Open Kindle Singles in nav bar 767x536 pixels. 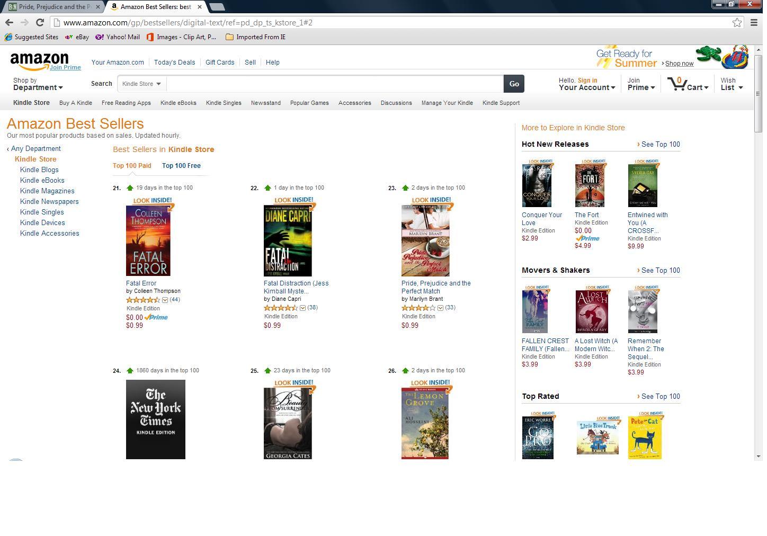224,103
